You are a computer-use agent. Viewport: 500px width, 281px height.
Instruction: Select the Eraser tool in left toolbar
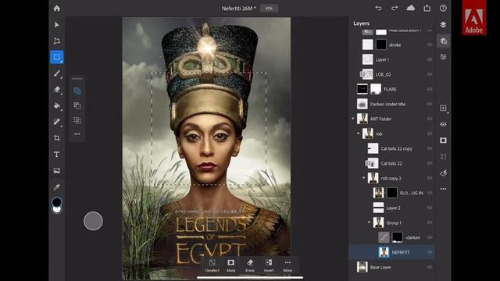pyautogui.click(x=57, y=90)
